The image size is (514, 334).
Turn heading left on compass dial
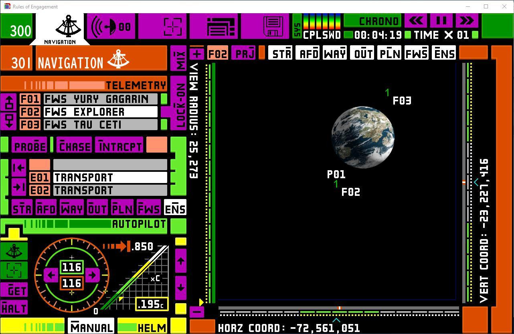pyautogui.click(x=51, y=275)
